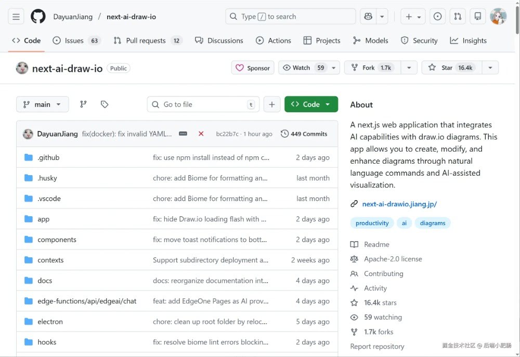
Task: View branches using the branch icon
Action: click(83, 104)
